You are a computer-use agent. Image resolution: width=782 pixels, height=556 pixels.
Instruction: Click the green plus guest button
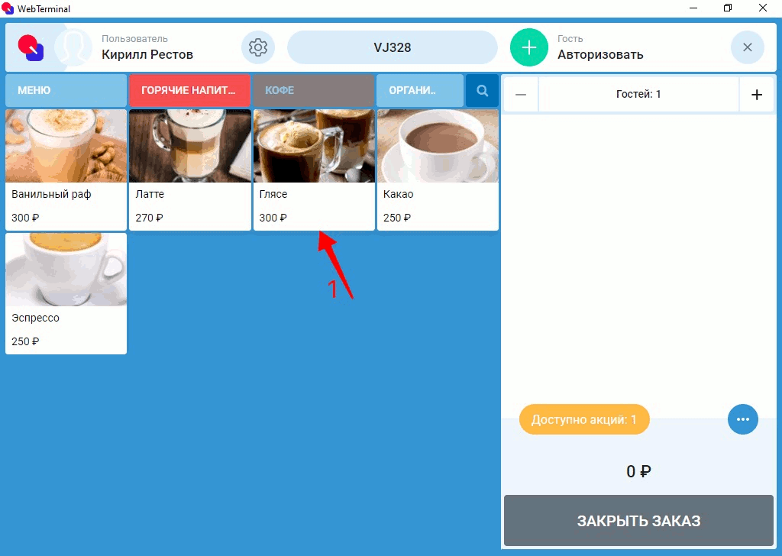pos(528,47)
